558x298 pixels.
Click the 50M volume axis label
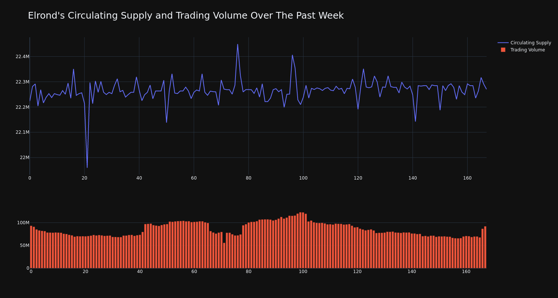25,245
